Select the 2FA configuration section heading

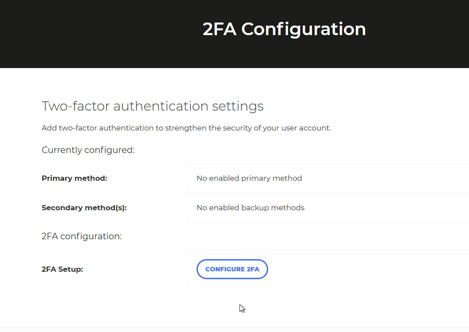click(x=82, y=236)
